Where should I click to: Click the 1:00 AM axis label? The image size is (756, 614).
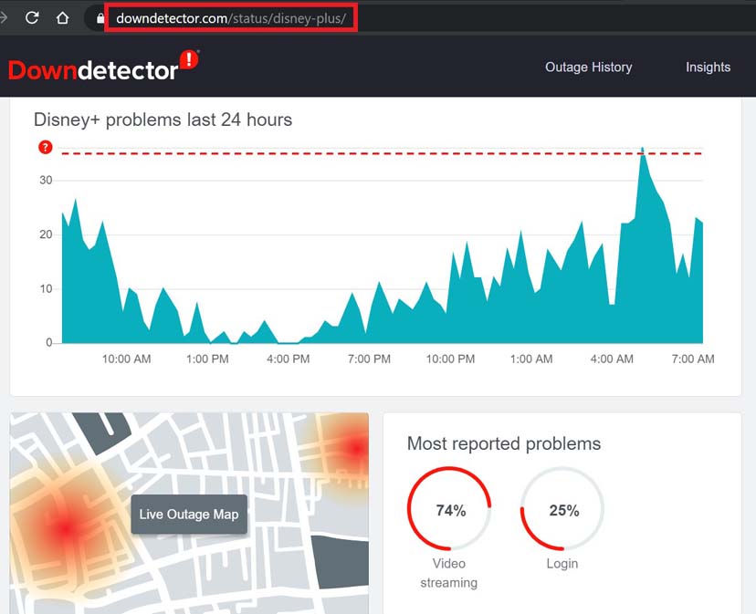tap(531, 359)
